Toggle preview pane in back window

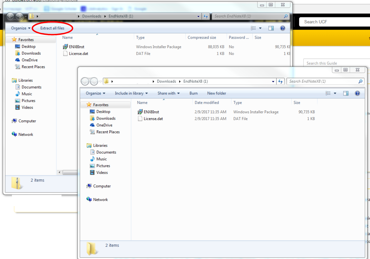(271, 28)
